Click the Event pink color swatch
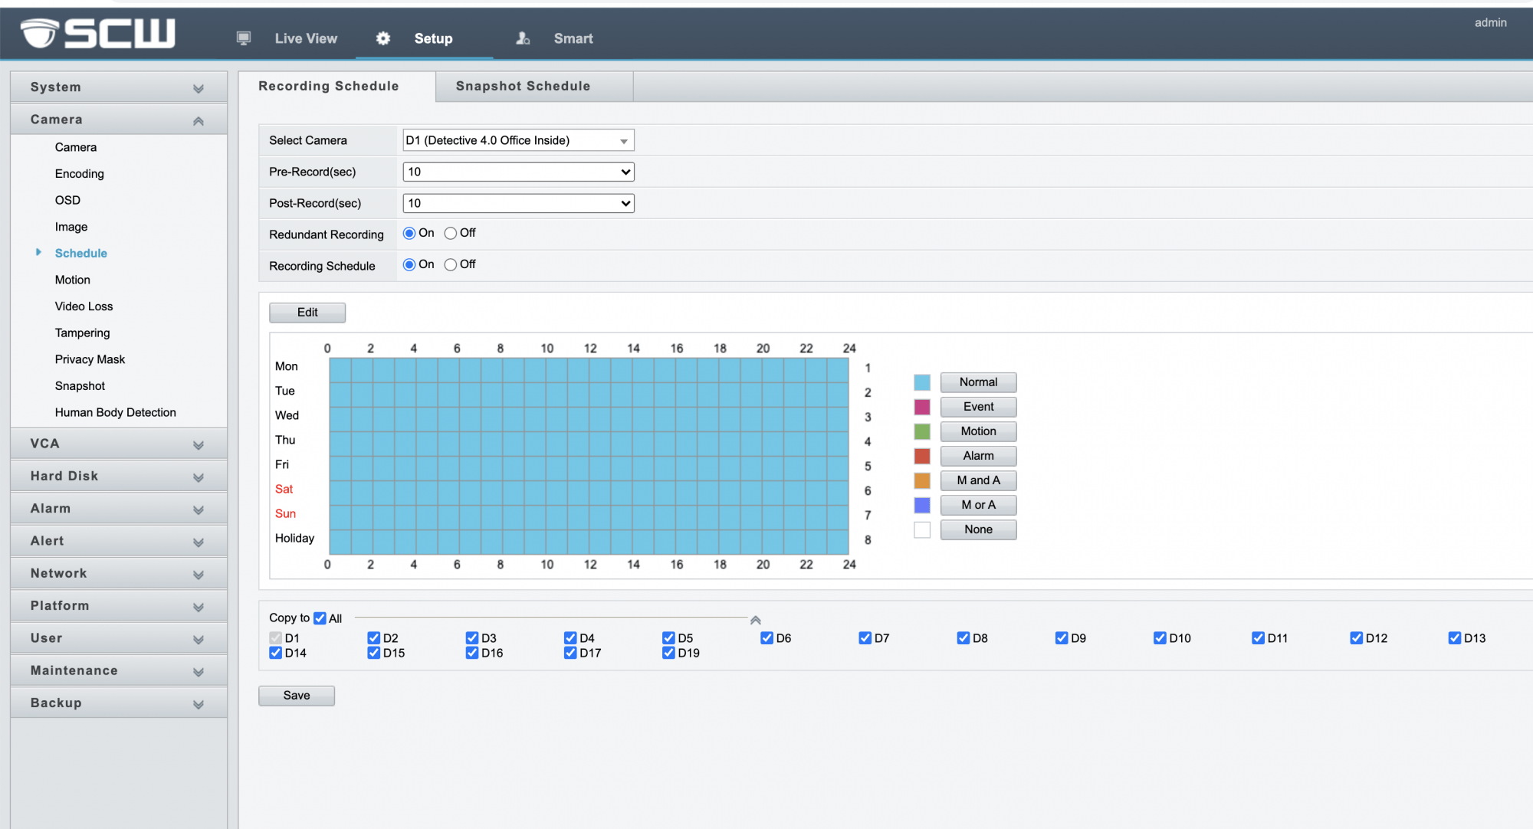This screenshot has width=1533, height=829. [x=922, y=407]
